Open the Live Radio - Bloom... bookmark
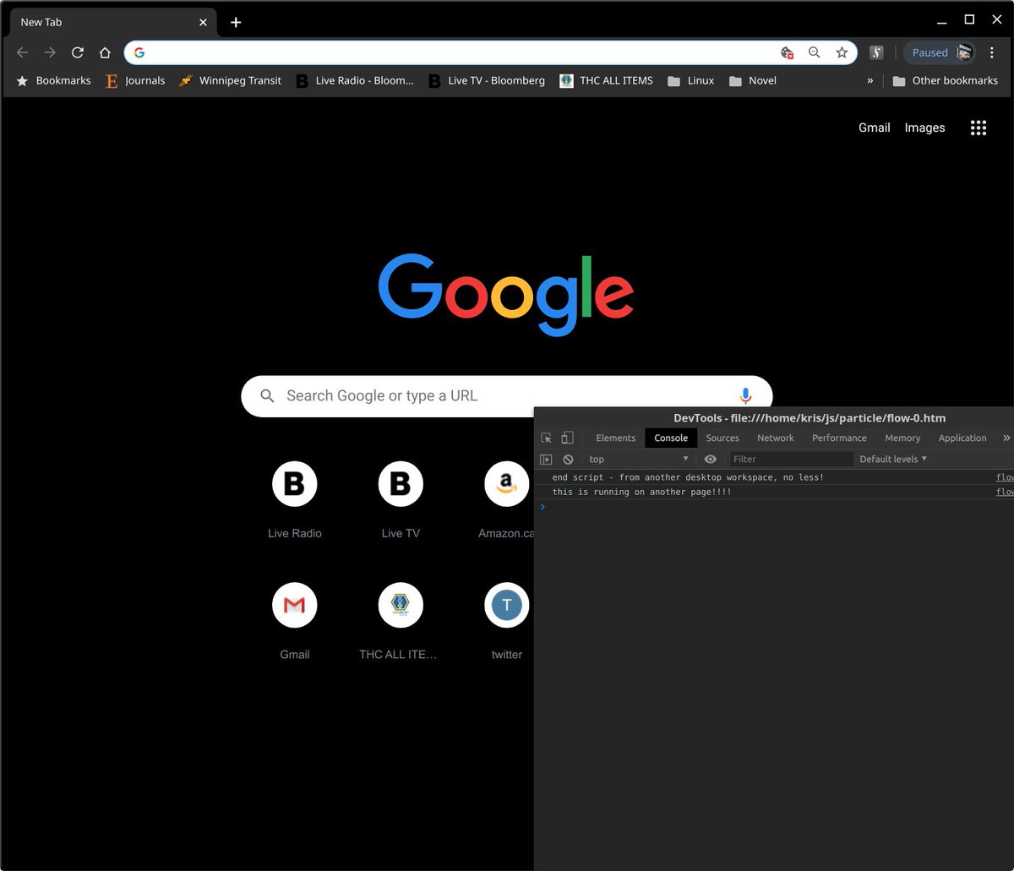 [x=354, y=80]
